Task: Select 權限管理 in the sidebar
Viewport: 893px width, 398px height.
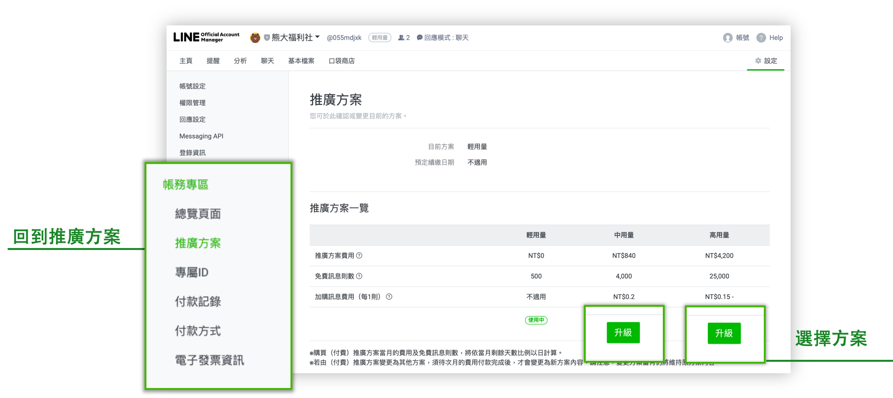Action: 192,103
